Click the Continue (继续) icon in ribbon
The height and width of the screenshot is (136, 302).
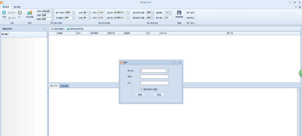tap(9, 18)
